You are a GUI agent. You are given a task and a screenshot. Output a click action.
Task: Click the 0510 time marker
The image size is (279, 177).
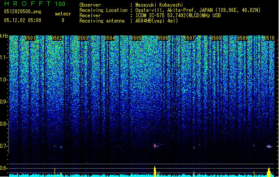[x=269, y=38]
